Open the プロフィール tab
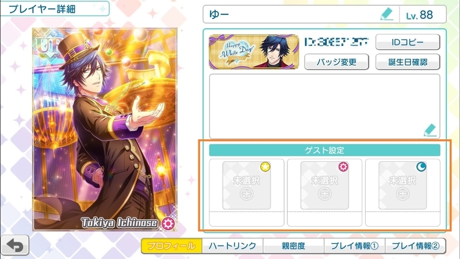This screenshot has width=460, height=259. point(171,246)
